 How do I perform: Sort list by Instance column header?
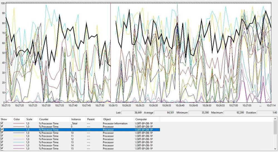coord(78,119)
